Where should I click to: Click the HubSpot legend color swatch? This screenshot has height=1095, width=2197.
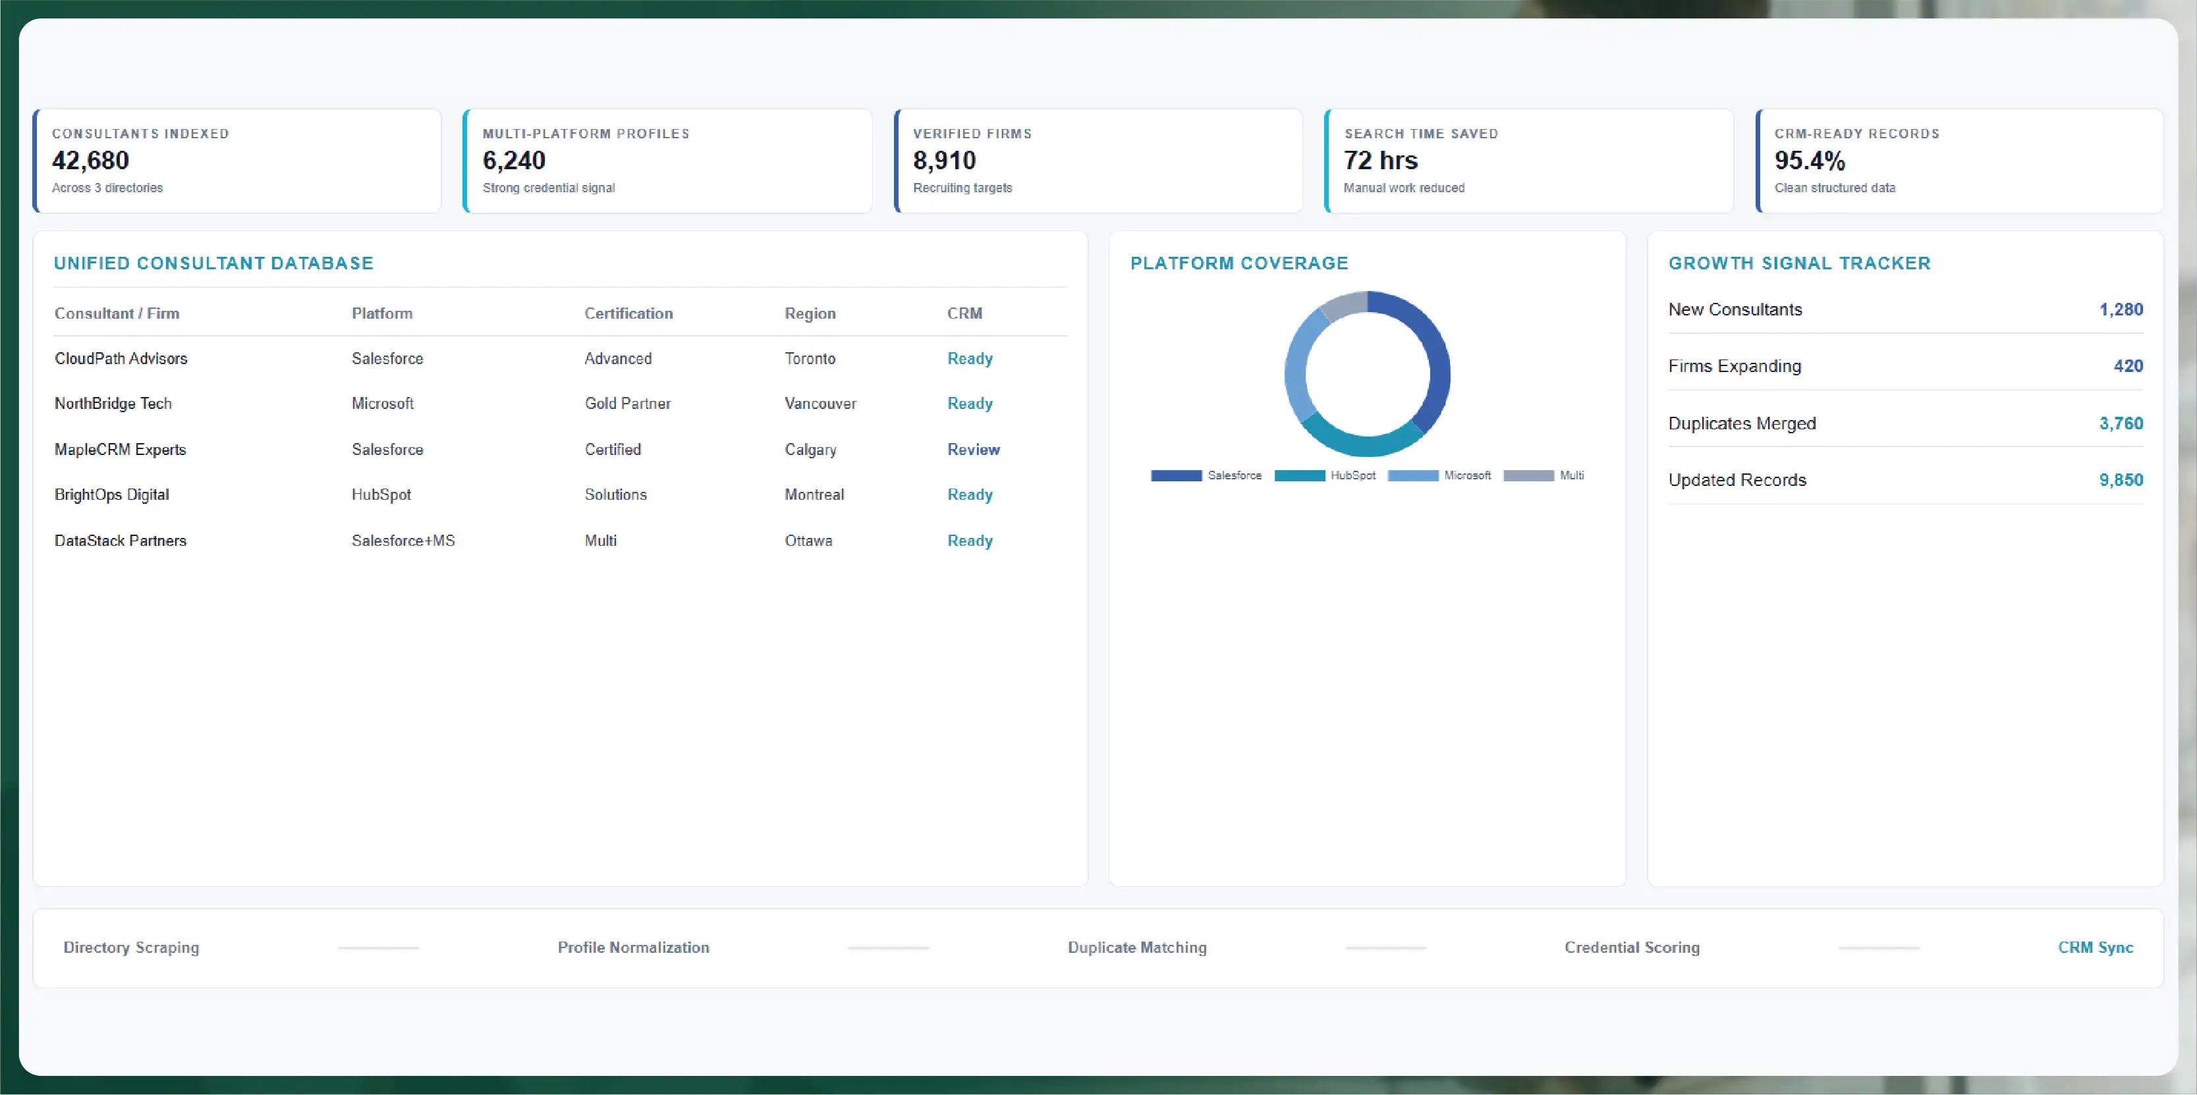tap(1300, 475)
